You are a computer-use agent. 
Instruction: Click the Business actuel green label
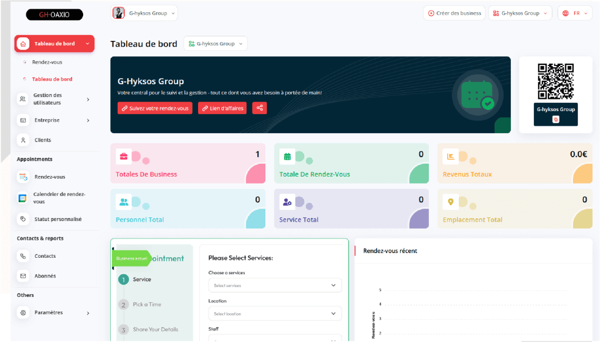[x=132, y=258]
